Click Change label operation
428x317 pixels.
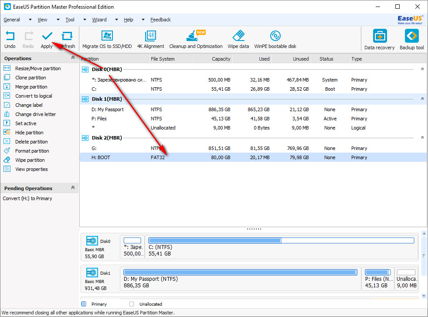(x=29, y=105)
